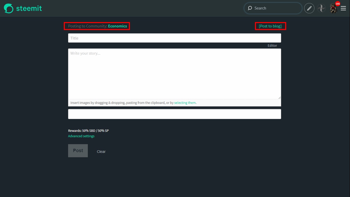Focus the Search input field

pos(273,8)
